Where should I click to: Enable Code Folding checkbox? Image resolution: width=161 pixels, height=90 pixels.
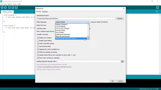38,40
